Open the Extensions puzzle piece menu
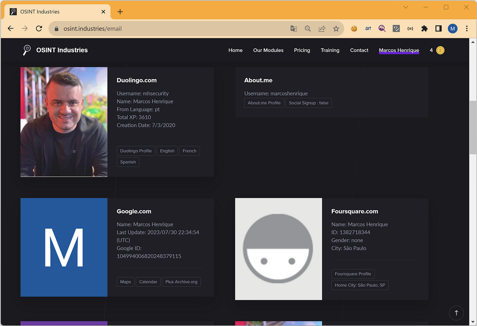Image resolution: width=477 pixels, height=326 pixels. pos(425,29)
